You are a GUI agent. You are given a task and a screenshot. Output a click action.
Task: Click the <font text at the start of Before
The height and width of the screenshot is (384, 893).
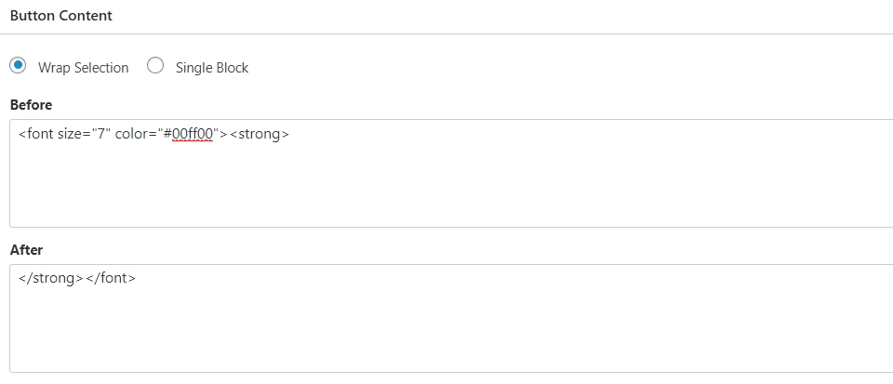click(x=36, y=134)
